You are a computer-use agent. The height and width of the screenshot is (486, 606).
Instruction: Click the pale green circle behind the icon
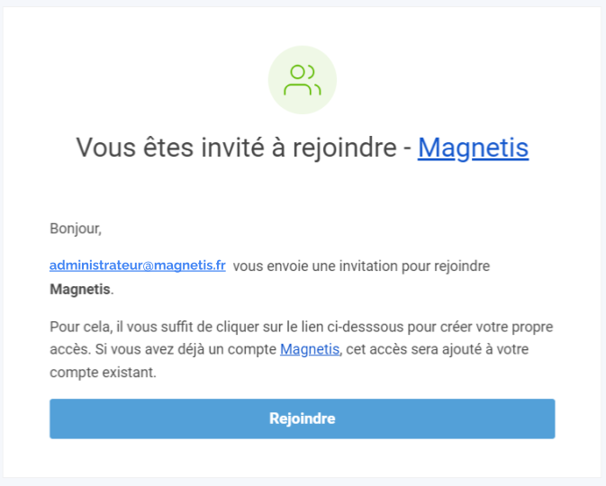pyautogui.click(x=303, y=80)
